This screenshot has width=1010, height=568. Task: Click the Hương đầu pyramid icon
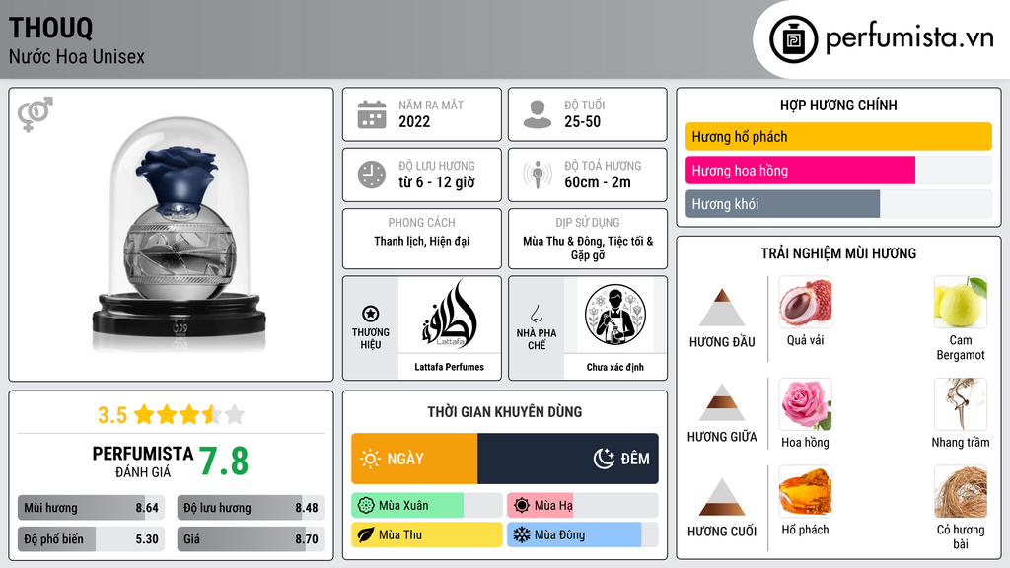(x=722, y=308)
